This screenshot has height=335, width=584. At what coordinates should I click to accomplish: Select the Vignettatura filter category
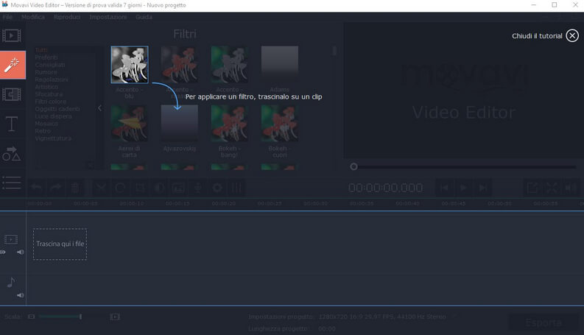(x=52, y=138)
